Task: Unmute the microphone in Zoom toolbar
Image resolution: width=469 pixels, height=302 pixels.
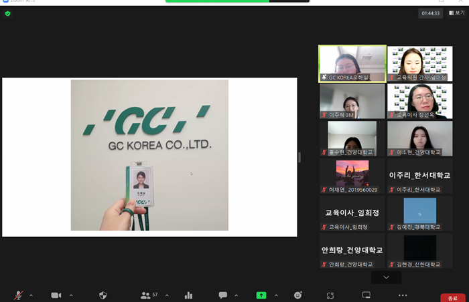Action: (x=19, y=295)
